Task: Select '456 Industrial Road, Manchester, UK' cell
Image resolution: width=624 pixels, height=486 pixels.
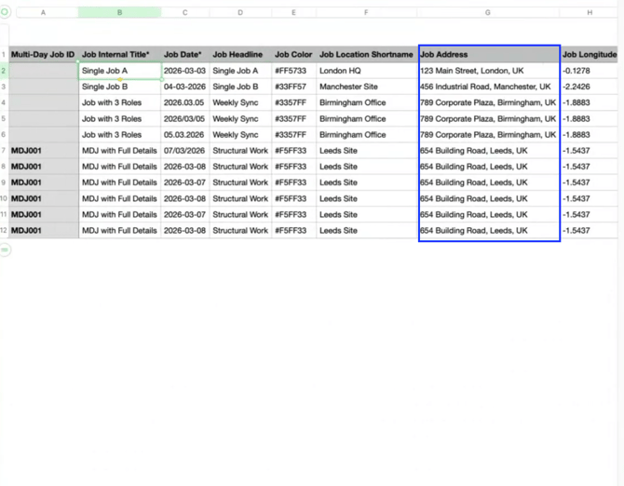Action: (x=488, y=87)
